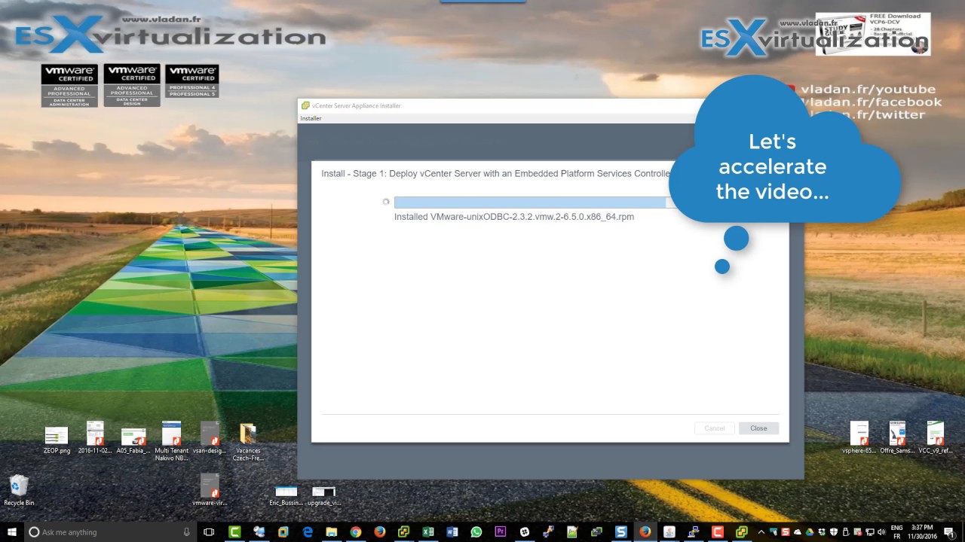The width and height of the screenshot is (965, 542).
Task: Expand hidden system tray icons chevron
Action: pos(761,531)
